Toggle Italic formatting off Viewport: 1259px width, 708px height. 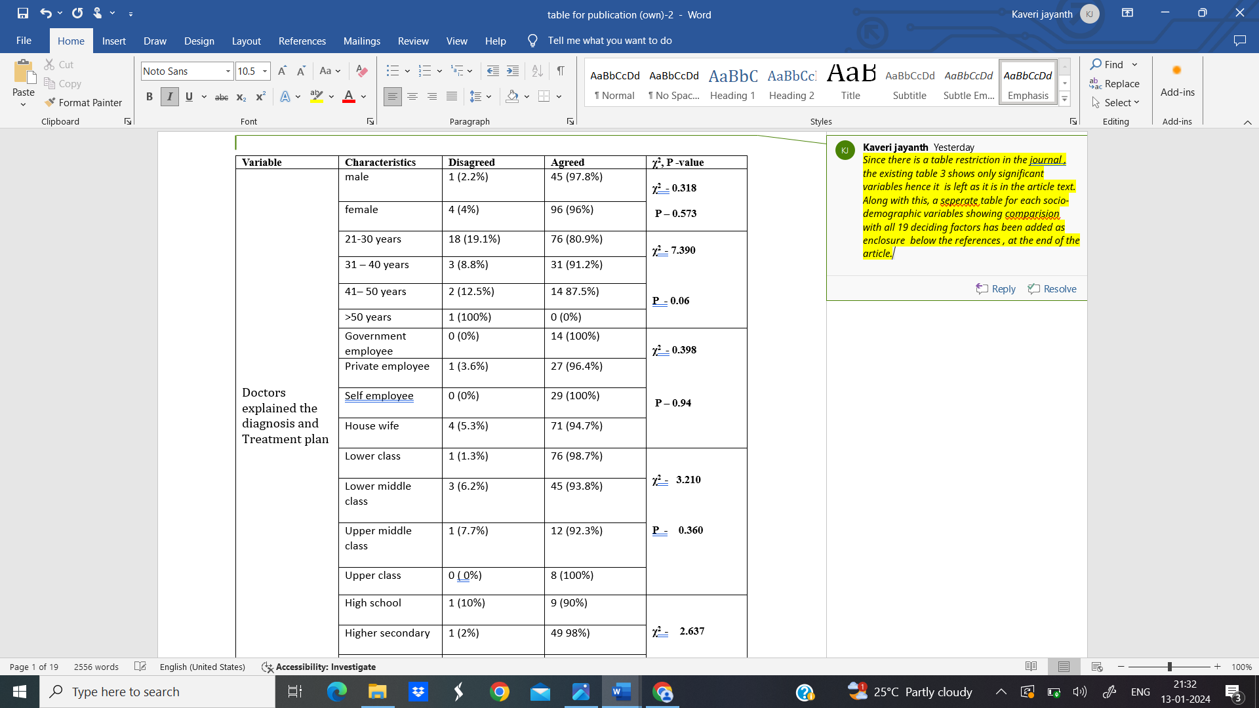click(x=170, y=96)
